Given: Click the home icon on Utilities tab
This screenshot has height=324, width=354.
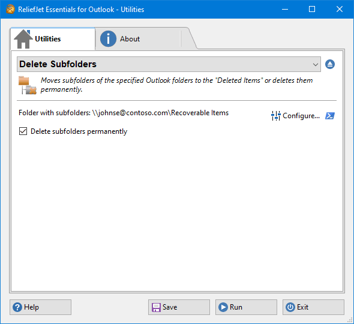Looking at the screenshot, I should click(23, 39).
